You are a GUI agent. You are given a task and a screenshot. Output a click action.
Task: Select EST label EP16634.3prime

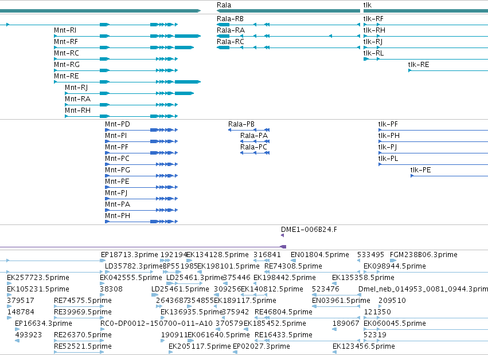coord(44,324)
